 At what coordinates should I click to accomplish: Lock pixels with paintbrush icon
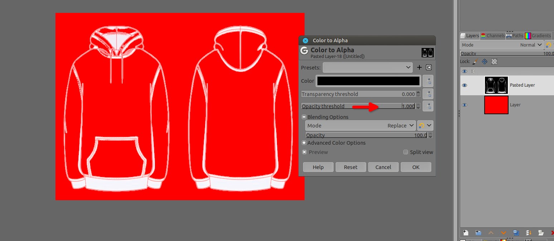point(475,62)
